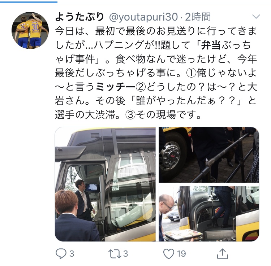The image size is (271, 266).
Task: Open the bus wheel and railing photo
Action: (209, 155)
